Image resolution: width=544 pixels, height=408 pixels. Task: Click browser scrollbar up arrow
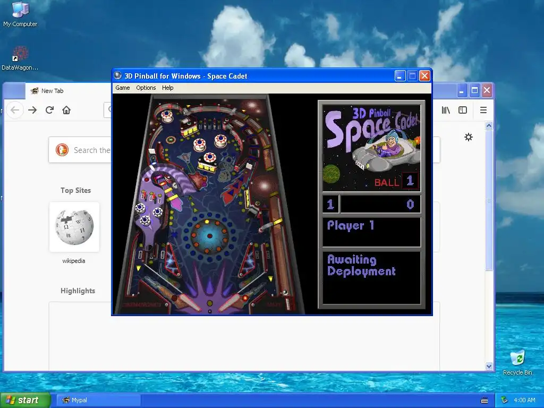[x=489, y=125]
